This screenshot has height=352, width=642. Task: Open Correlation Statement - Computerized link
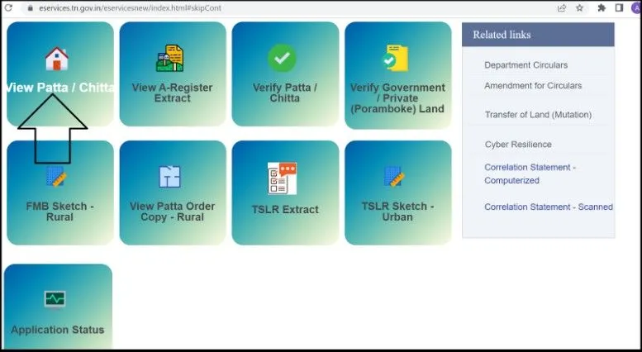(530, 174)
